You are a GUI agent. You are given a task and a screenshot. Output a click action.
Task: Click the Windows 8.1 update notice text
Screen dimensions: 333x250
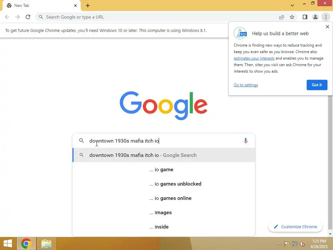(106, 30)
